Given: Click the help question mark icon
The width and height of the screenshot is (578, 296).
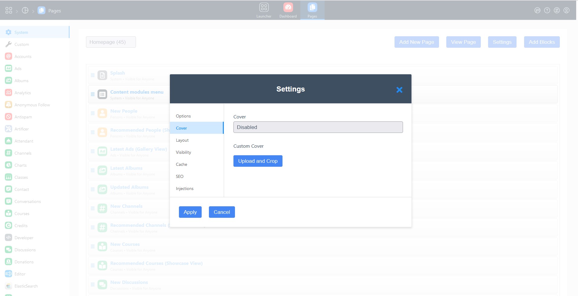Looking at the screenshot, I should [547, 11].
